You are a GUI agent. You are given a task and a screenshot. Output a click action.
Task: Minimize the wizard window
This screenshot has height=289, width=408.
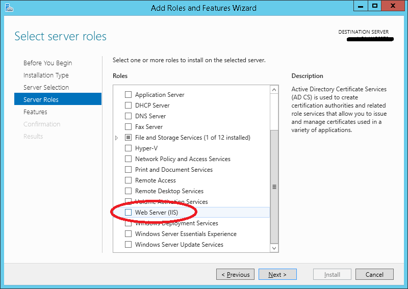coord(361,6)
